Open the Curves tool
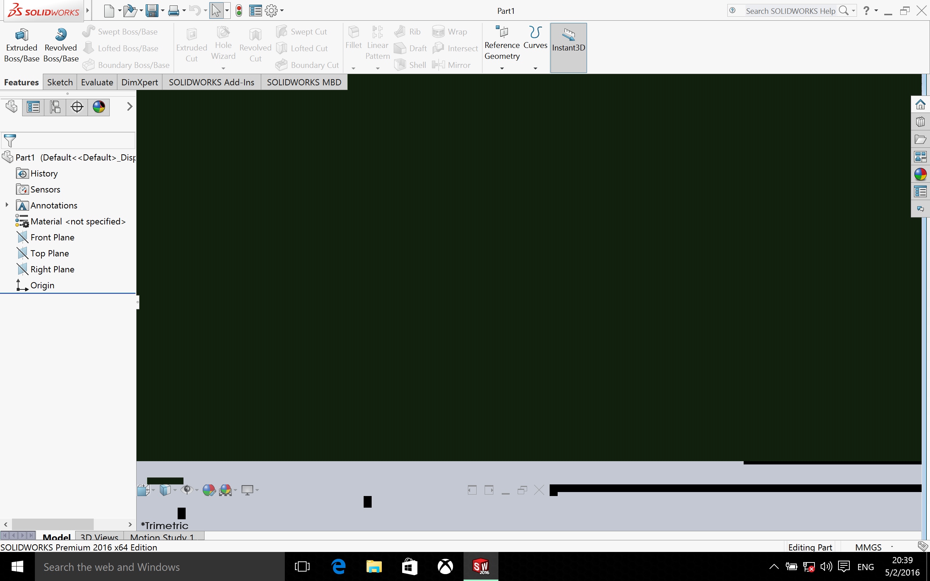The width and height of the screenshot is (930, 581). coord(535,38)
